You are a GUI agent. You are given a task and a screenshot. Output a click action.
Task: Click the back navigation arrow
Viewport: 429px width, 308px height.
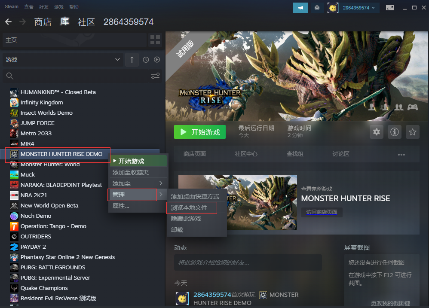8,22
